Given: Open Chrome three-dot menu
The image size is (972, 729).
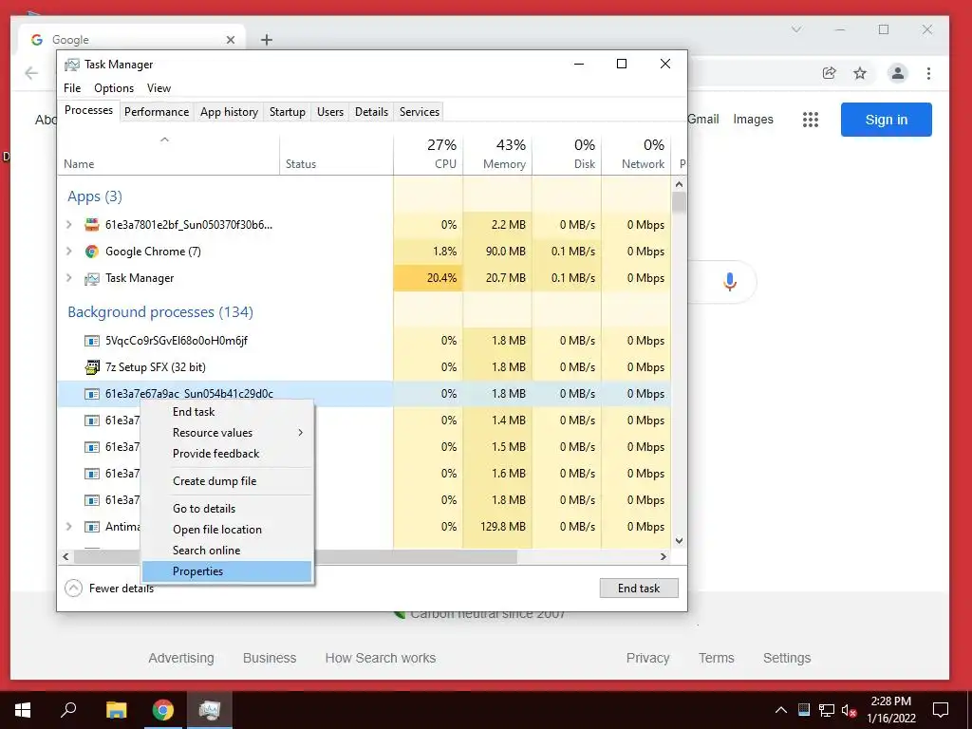Looking at the screenshot, I should coord(928,73).
